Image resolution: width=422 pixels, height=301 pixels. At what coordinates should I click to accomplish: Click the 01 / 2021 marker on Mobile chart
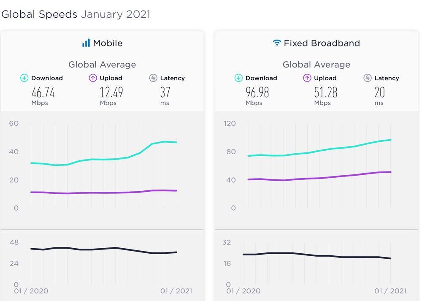coord(176,291)
